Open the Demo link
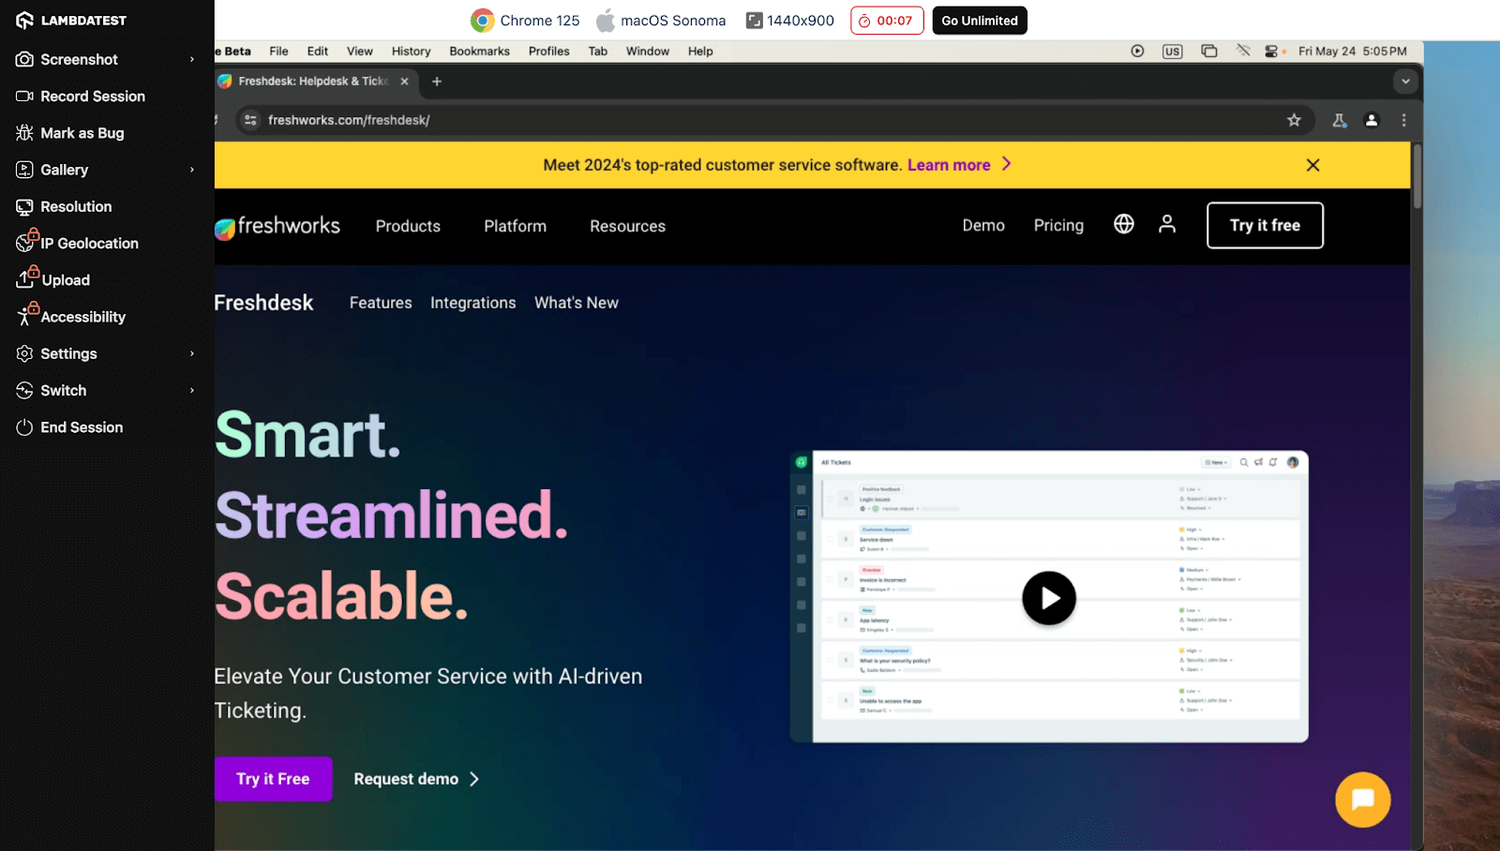This screenshot has height=851, width=1500. coord(983,225)
